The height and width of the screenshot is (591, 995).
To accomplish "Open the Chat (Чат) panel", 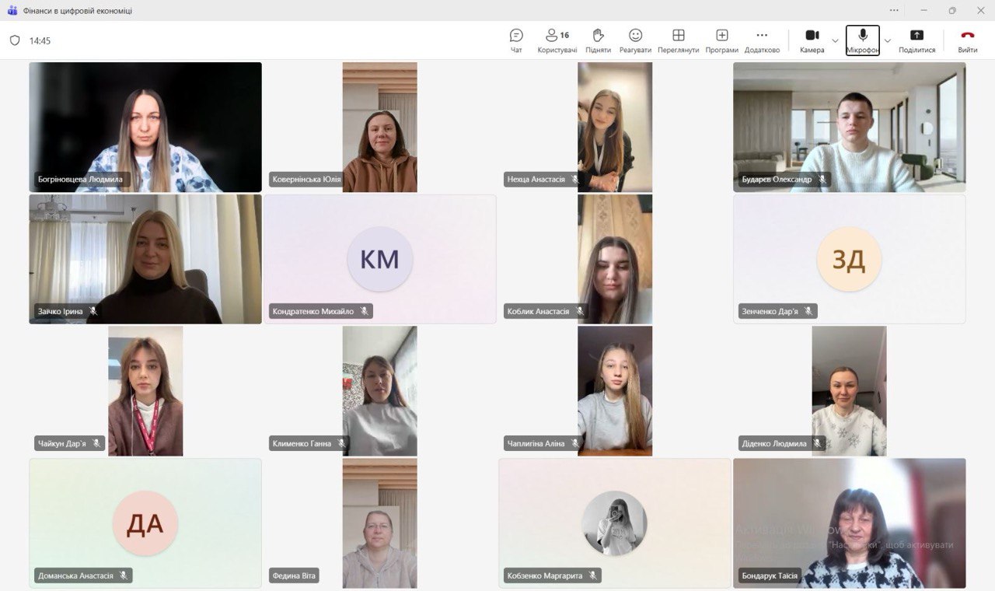I will pos(516,40).
